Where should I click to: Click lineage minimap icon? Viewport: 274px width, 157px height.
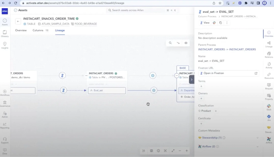coord(151,151)
